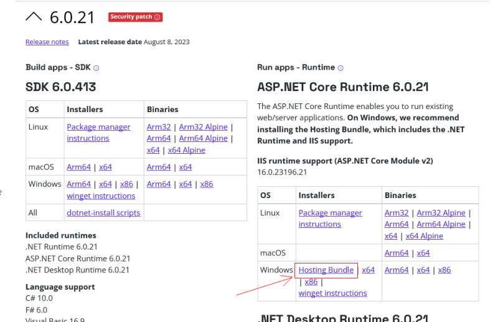Download ASP.NET Runtime macOS x64 binary

423,253
